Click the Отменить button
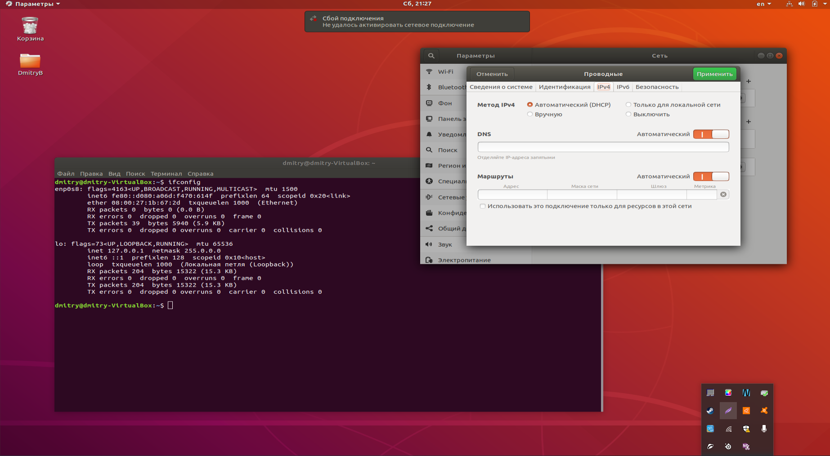The height and width of the screenshot is (456, 830). [x=492, y=74]
